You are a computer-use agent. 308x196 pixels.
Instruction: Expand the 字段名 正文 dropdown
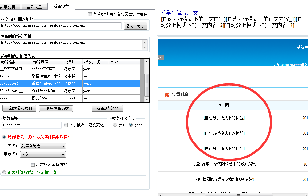pyautogui.click(x=43, y=154)
